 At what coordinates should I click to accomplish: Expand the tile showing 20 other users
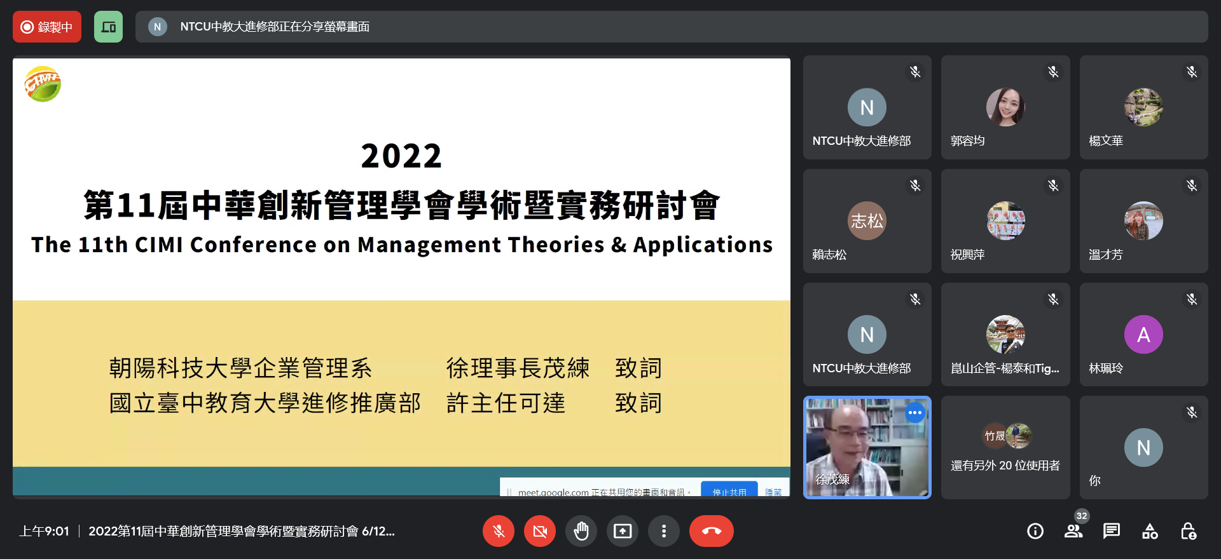(1005, 448)
